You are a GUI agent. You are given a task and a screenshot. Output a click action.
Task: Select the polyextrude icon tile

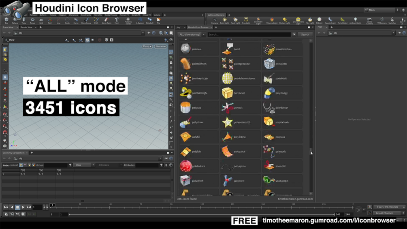coord(282,122)
